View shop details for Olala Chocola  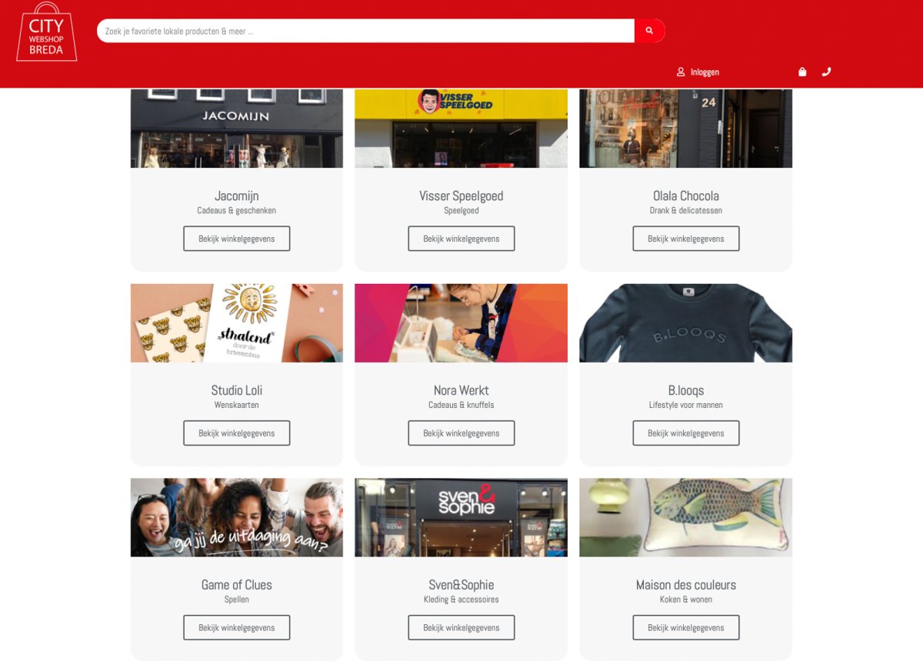tap(686, 239)
